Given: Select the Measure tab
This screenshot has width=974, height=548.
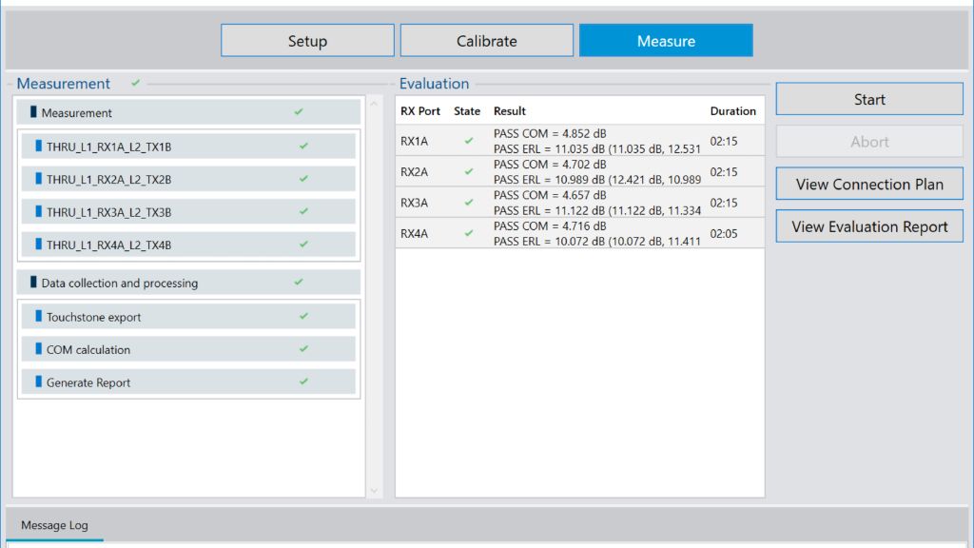Looking at the screenshot, I should coord(666,41).
